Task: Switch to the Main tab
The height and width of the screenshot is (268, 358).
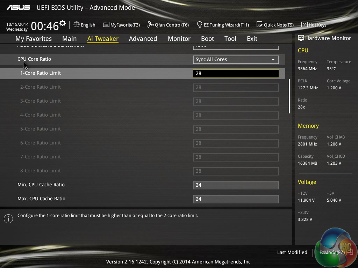Action: 70,39
